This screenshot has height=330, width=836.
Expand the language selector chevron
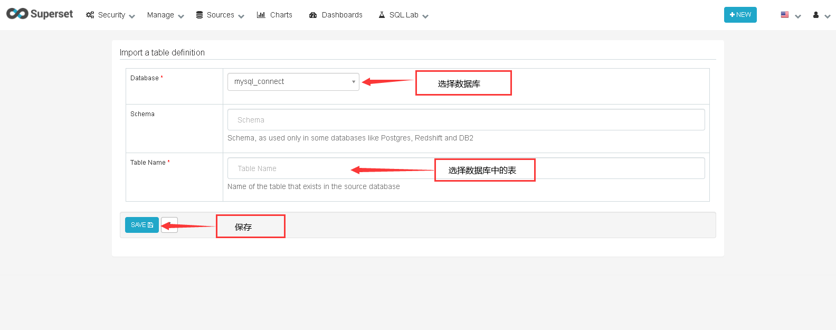(798, 16)
